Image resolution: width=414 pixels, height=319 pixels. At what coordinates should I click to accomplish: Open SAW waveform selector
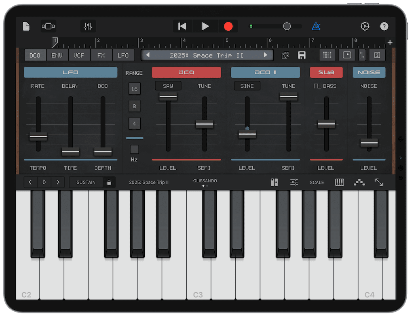click(168, 86)
